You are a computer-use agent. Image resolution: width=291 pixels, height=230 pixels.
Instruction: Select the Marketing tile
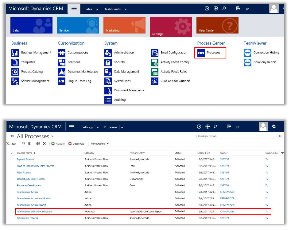(124, 25)
